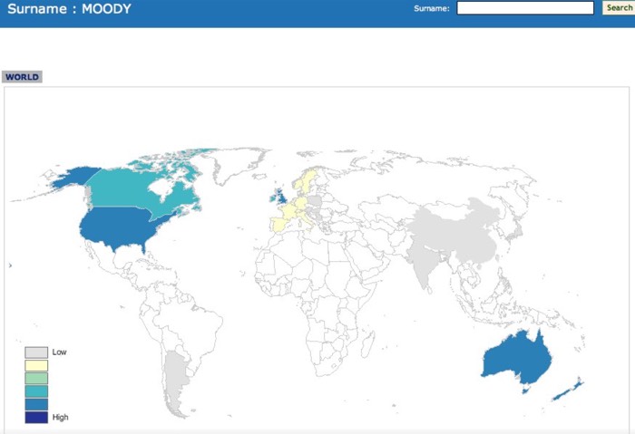Click the light green legend swatch
Viewport: 635px width, 434px height.
(x=36, y=377)
